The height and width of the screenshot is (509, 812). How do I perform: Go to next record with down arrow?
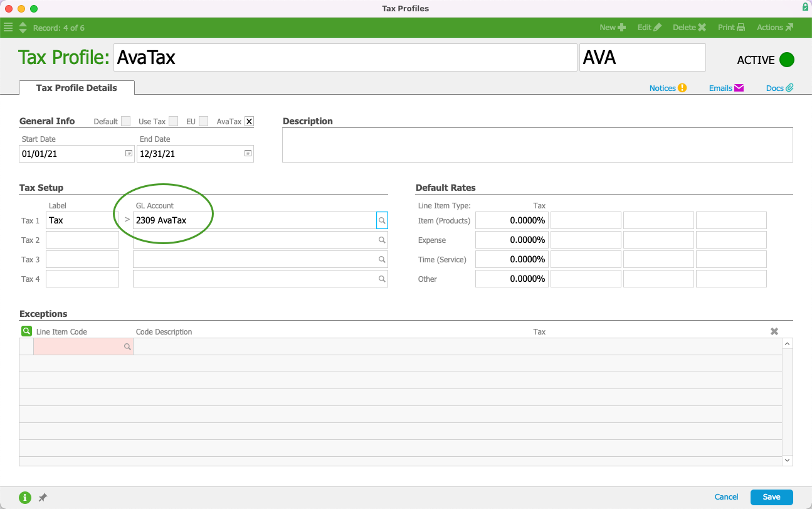pyautogui.click(x=23, y=31)
